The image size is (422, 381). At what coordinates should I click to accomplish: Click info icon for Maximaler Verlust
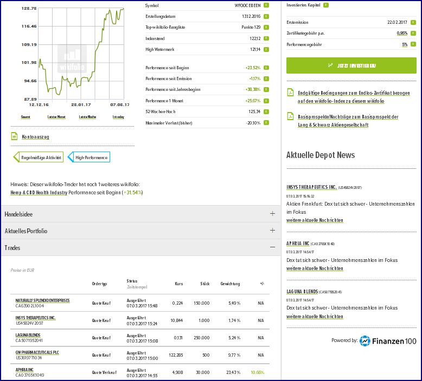266,123
